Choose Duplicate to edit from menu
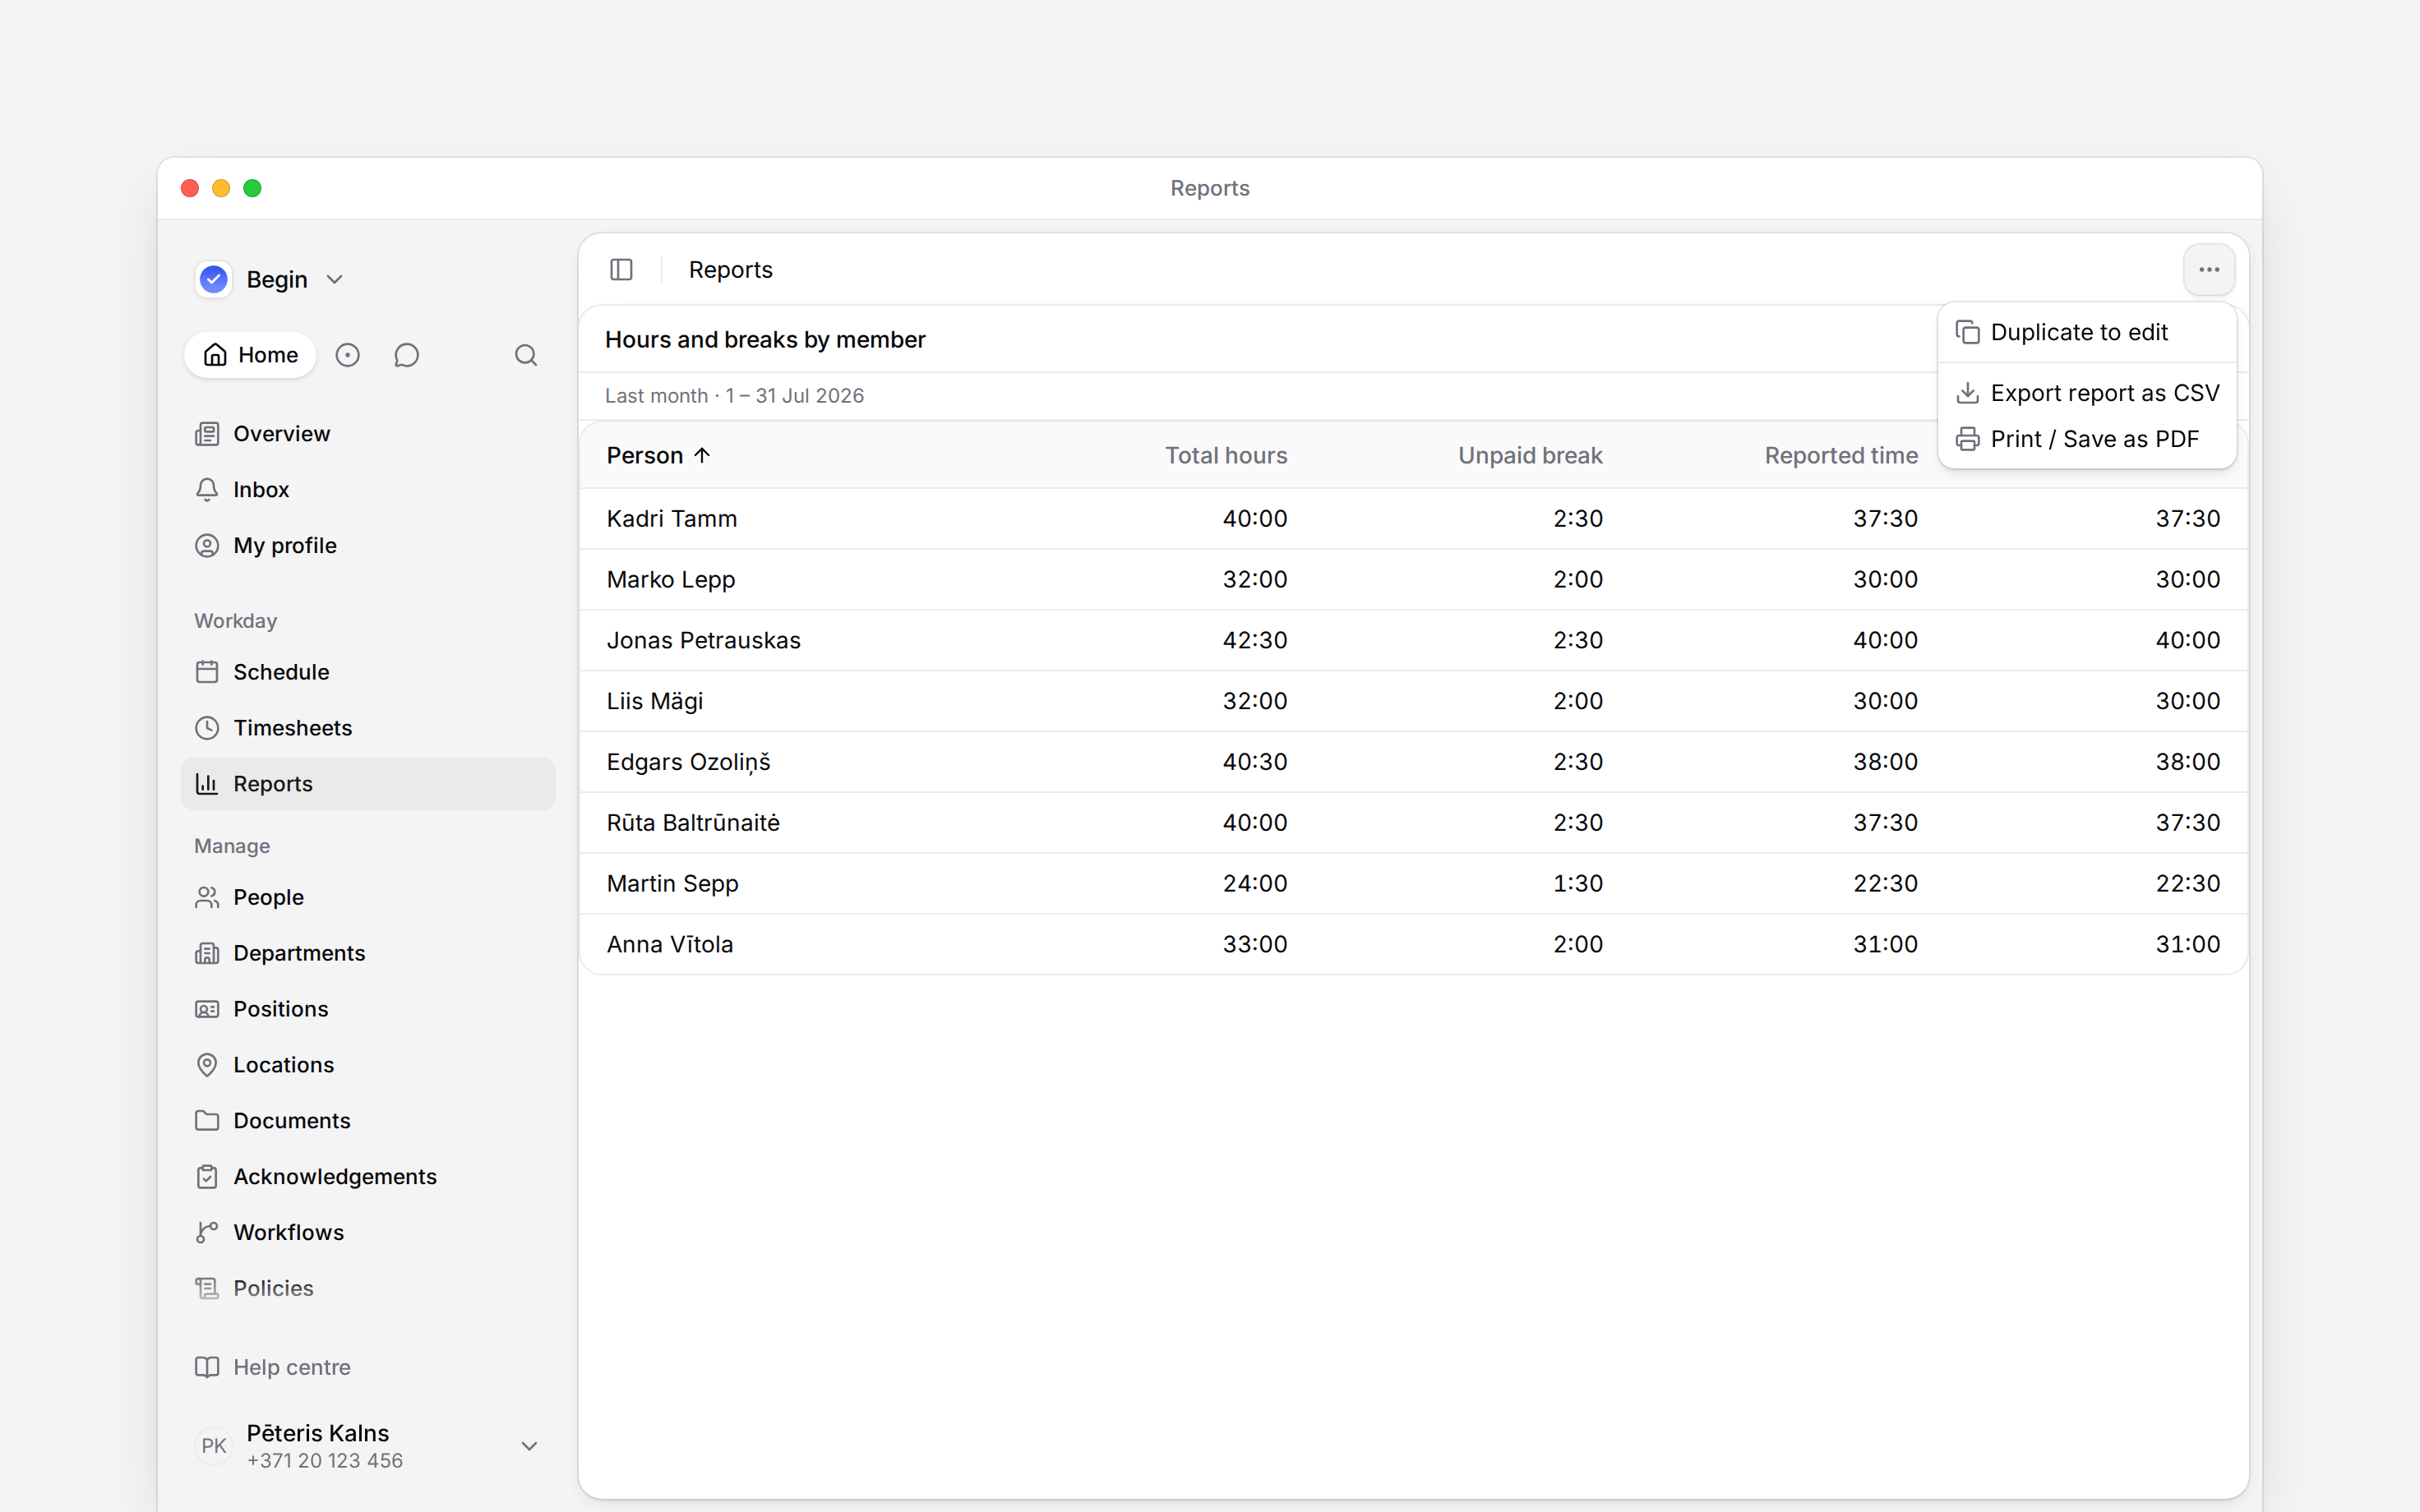2420x1512 pixels. (2087, 332)
